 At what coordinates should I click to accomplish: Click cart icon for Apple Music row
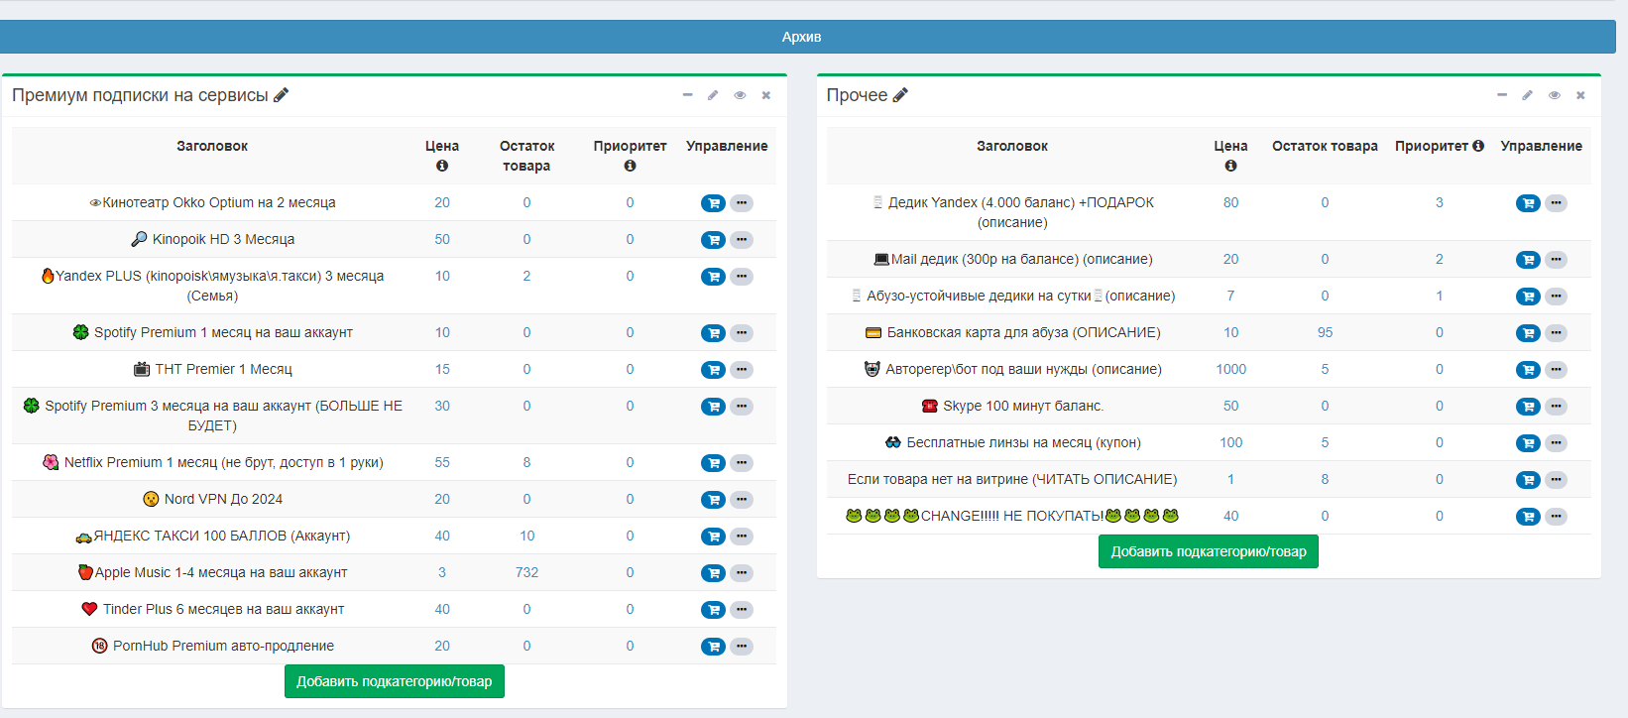click(x=713, y=573)
